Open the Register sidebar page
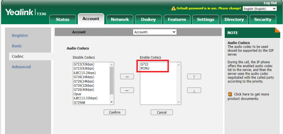This screenshot has width=283, height=134. click(20, 35)
